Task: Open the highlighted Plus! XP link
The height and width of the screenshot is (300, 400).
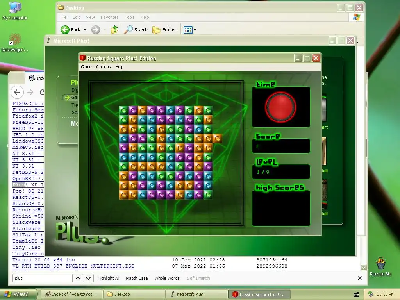Action: [28, 185]
